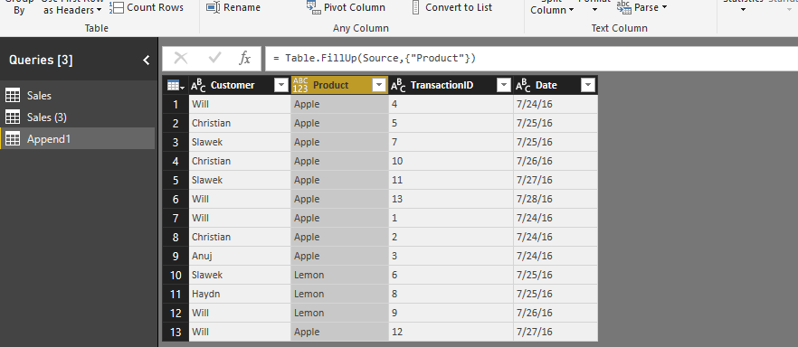The height and width of the screenshot is (347, 798).
Task: Click the Pivot Column icon
Action: [x=313, y=7]
